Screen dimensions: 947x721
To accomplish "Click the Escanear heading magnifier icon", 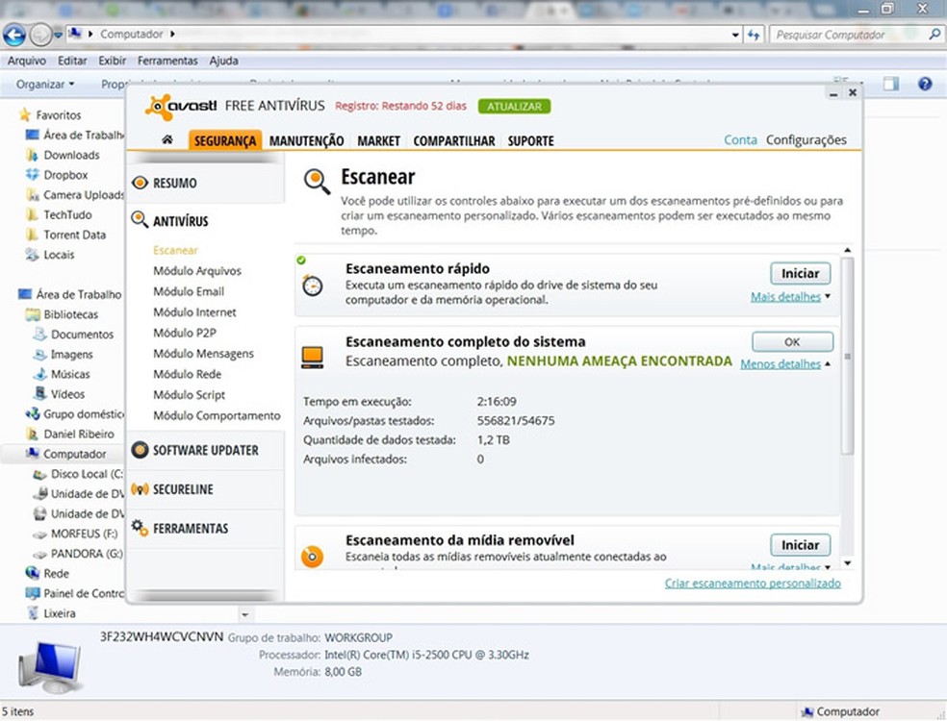I will click(317, 181).
